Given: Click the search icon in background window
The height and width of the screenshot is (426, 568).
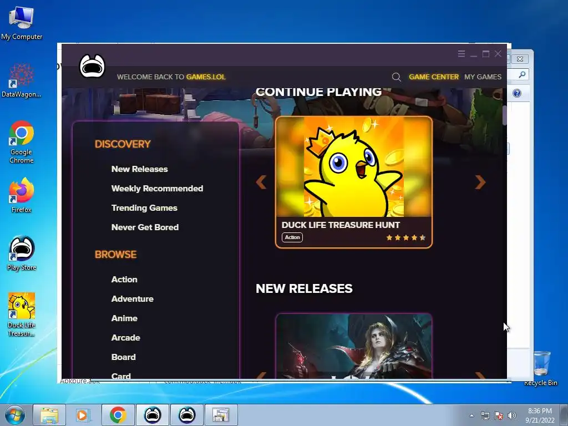Looking at the screenshot, I should click(522, 75).
